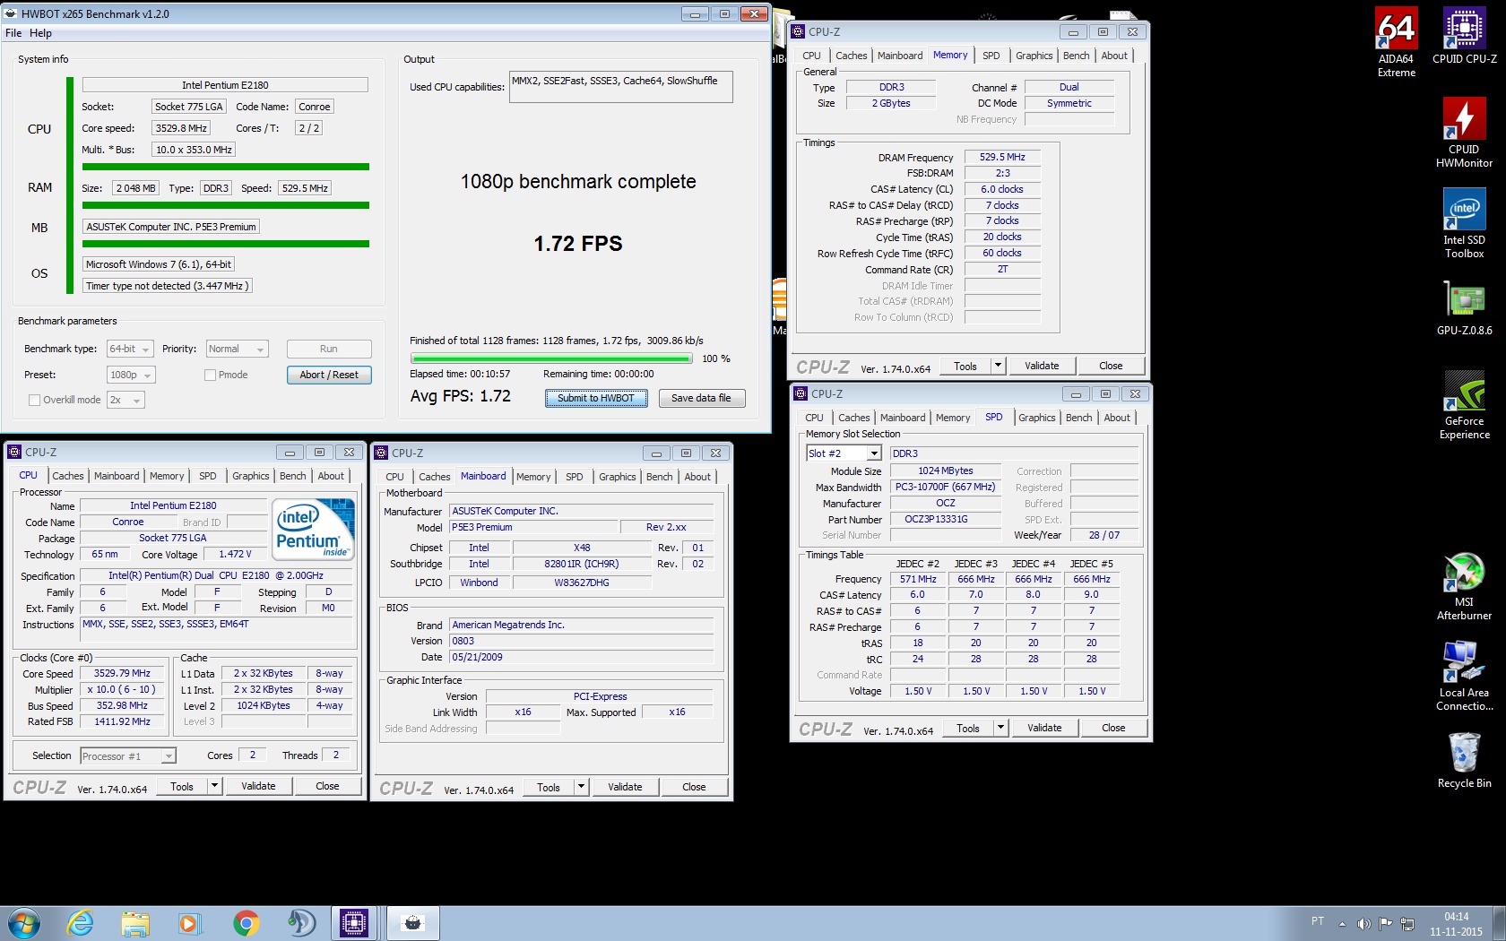Launch CPUID HWMonitor desktop icon
The width and height of the screenshot is (1506, 941).
[x=1464, y=133]
